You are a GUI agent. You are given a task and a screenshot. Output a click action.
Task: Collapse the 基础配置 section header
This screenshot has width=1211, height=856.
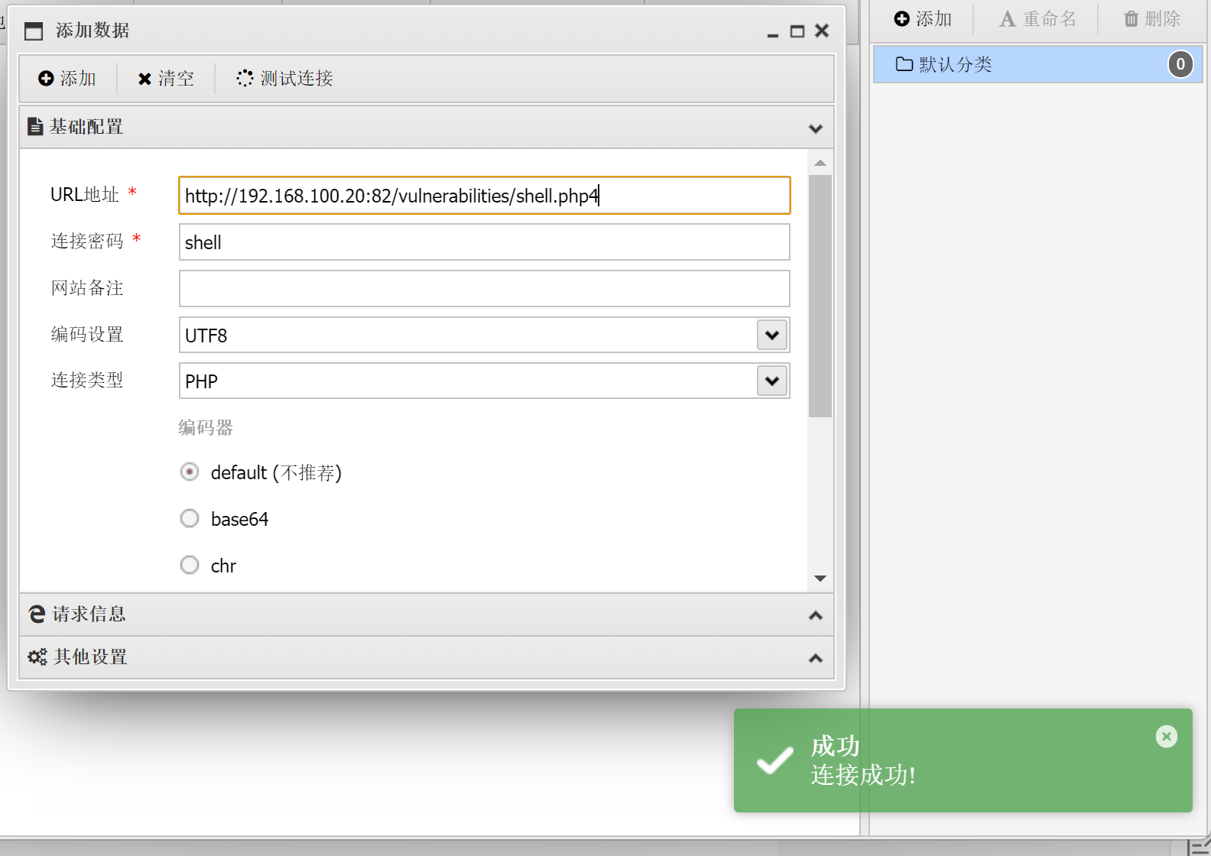[427, 127]
